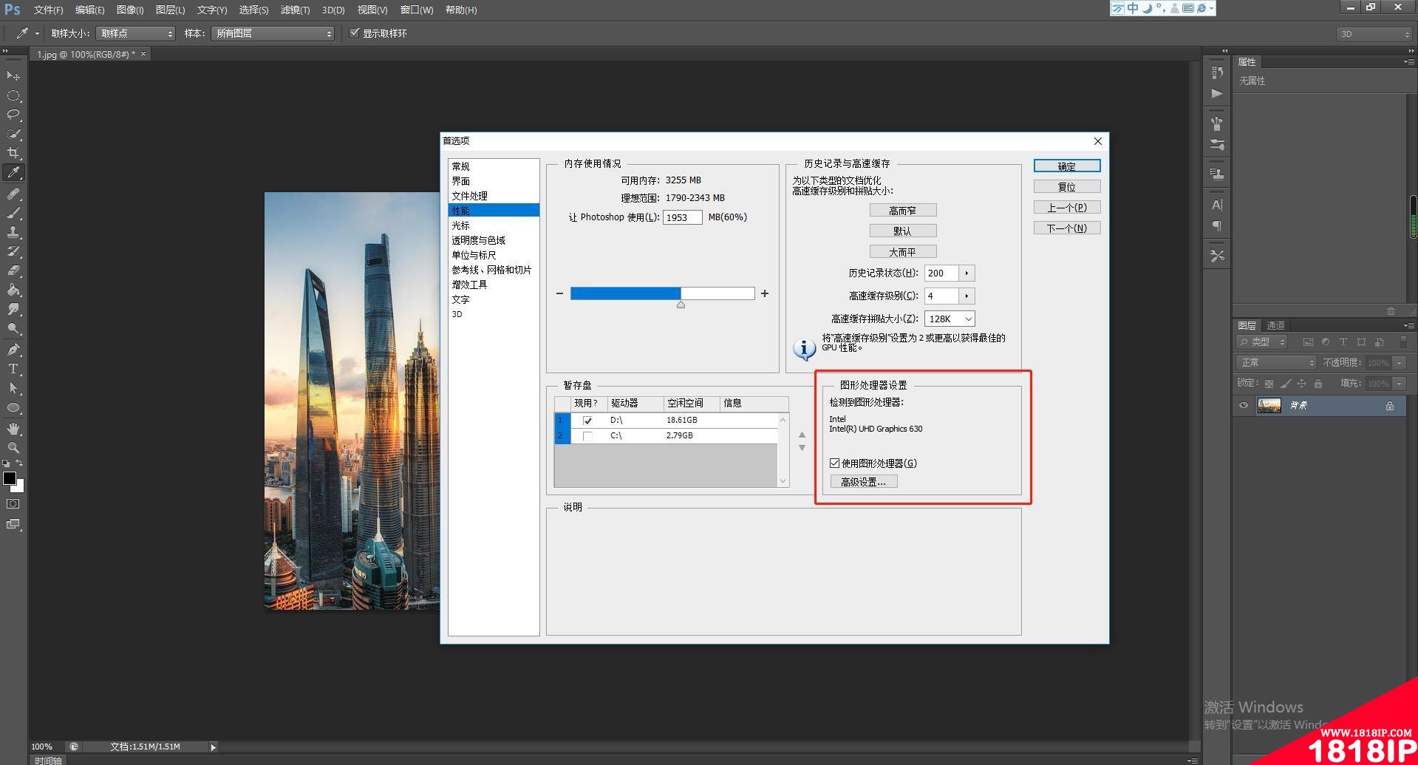This screenshot has width=1418, height=765.
Task: Open Advanced Settings for graphics processor
Action: (864, 482)
